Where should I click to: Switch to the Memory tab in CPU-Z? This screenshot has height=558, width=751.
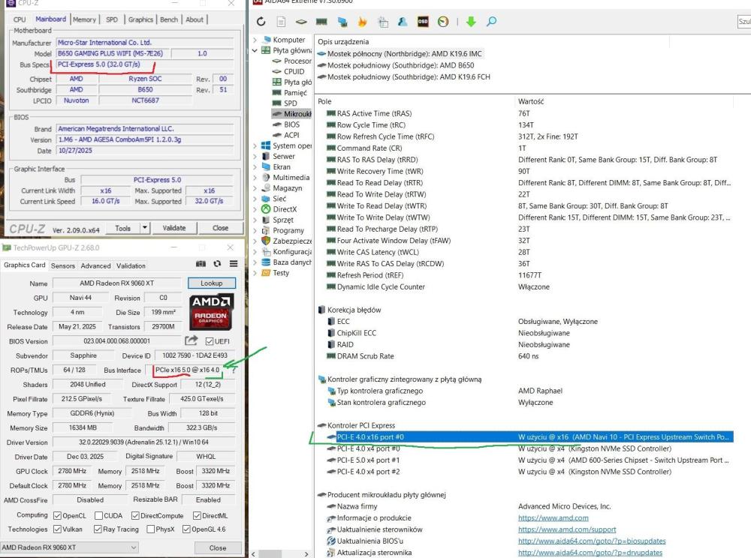(x=84, y=19)
